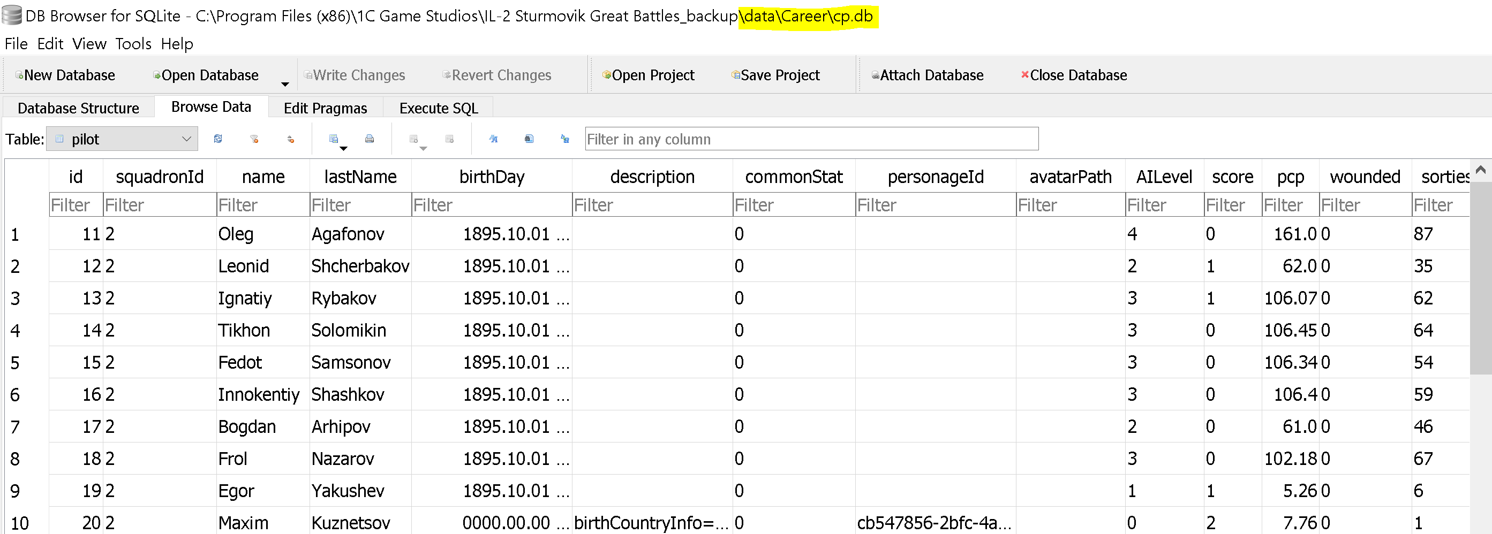The width and height of the screenshot is (1492, 534).
Task: Open the format toolbar icon
Action: pos(493,139)
